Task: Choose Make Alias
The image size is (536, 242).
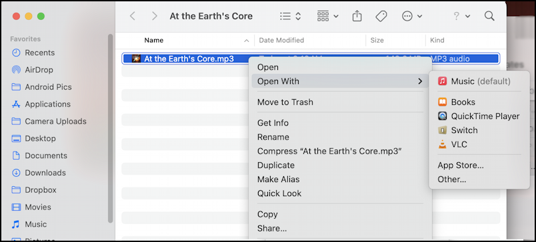Action: (x=278, y=180)
